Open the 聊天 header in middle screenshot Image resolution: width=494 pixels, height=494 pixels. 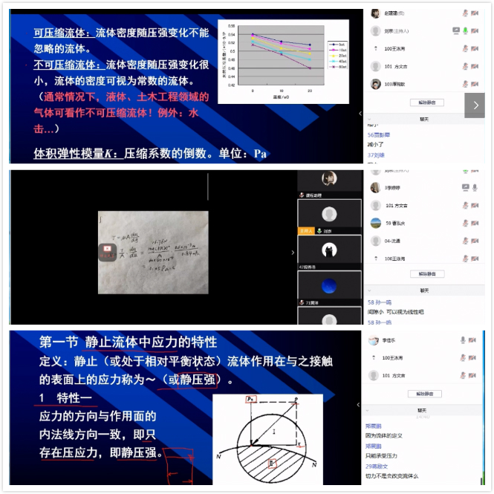pyautogui.click(x=424, y=290)
